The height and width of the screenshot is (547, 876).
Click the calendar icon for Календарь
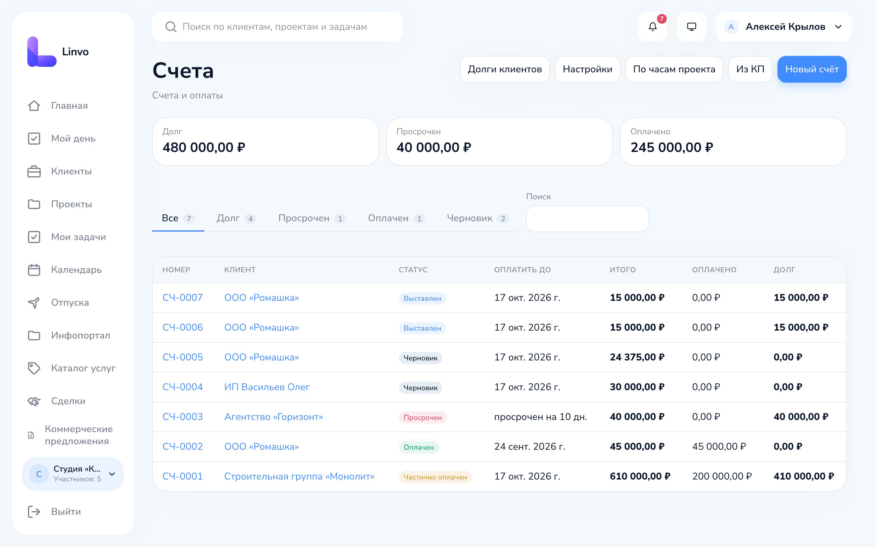tap(34, 270)
